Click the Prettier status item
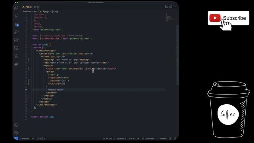 (162, 139)
